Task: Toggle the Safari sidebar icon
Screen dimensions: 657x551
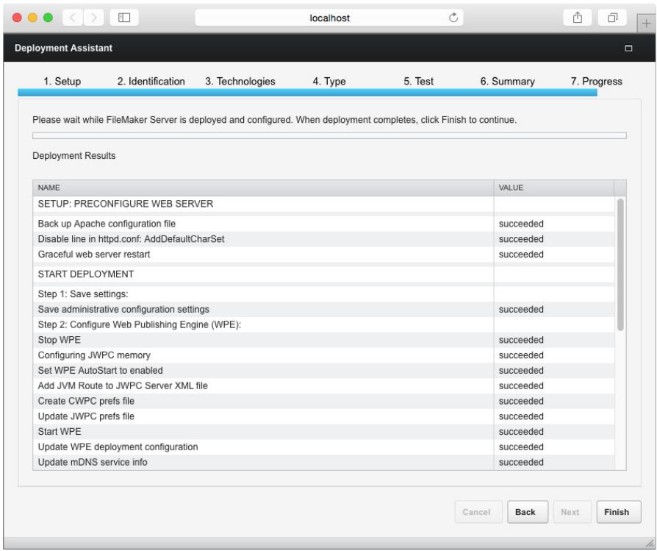Action: [124, 18]
